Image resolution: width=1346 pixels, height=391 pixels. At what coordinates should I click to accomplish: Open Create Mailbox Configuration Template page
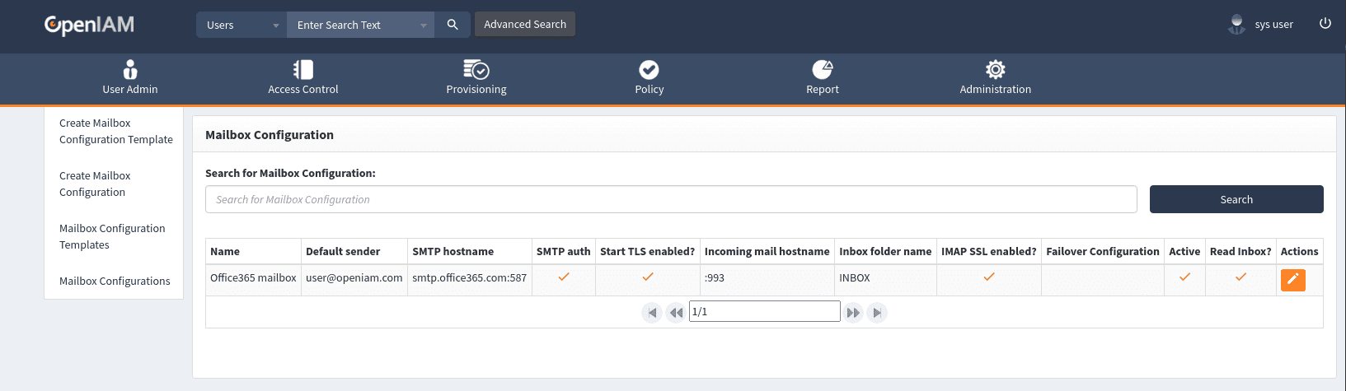115,132
